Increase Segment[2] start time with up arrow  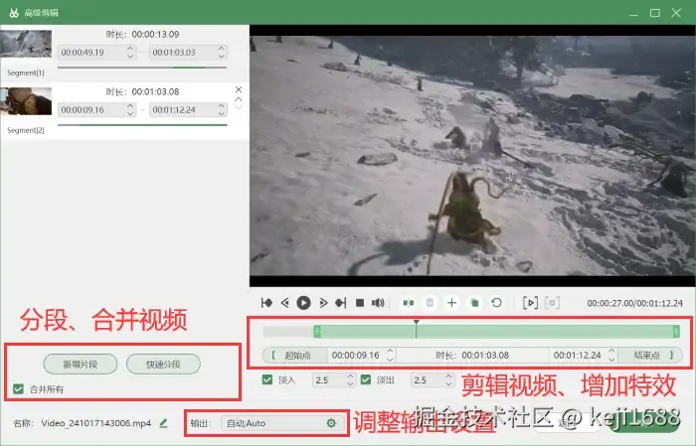coord(130,105)
